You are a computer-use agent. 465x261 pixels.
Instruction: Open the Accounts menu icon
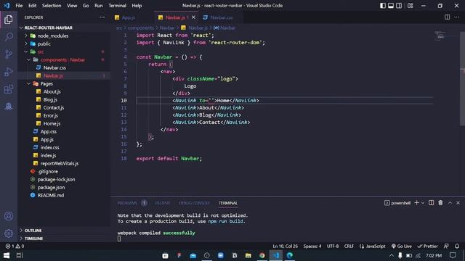(x=9, y=216)
